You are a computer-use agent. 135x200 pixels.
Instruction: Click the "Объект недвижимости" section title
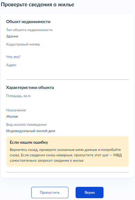28,22
